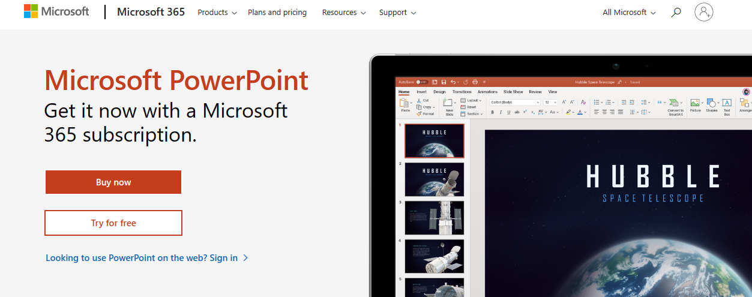Click strikethrough ab icon in preview
Viewport: 752px width, 297px height.
[517, 112]
